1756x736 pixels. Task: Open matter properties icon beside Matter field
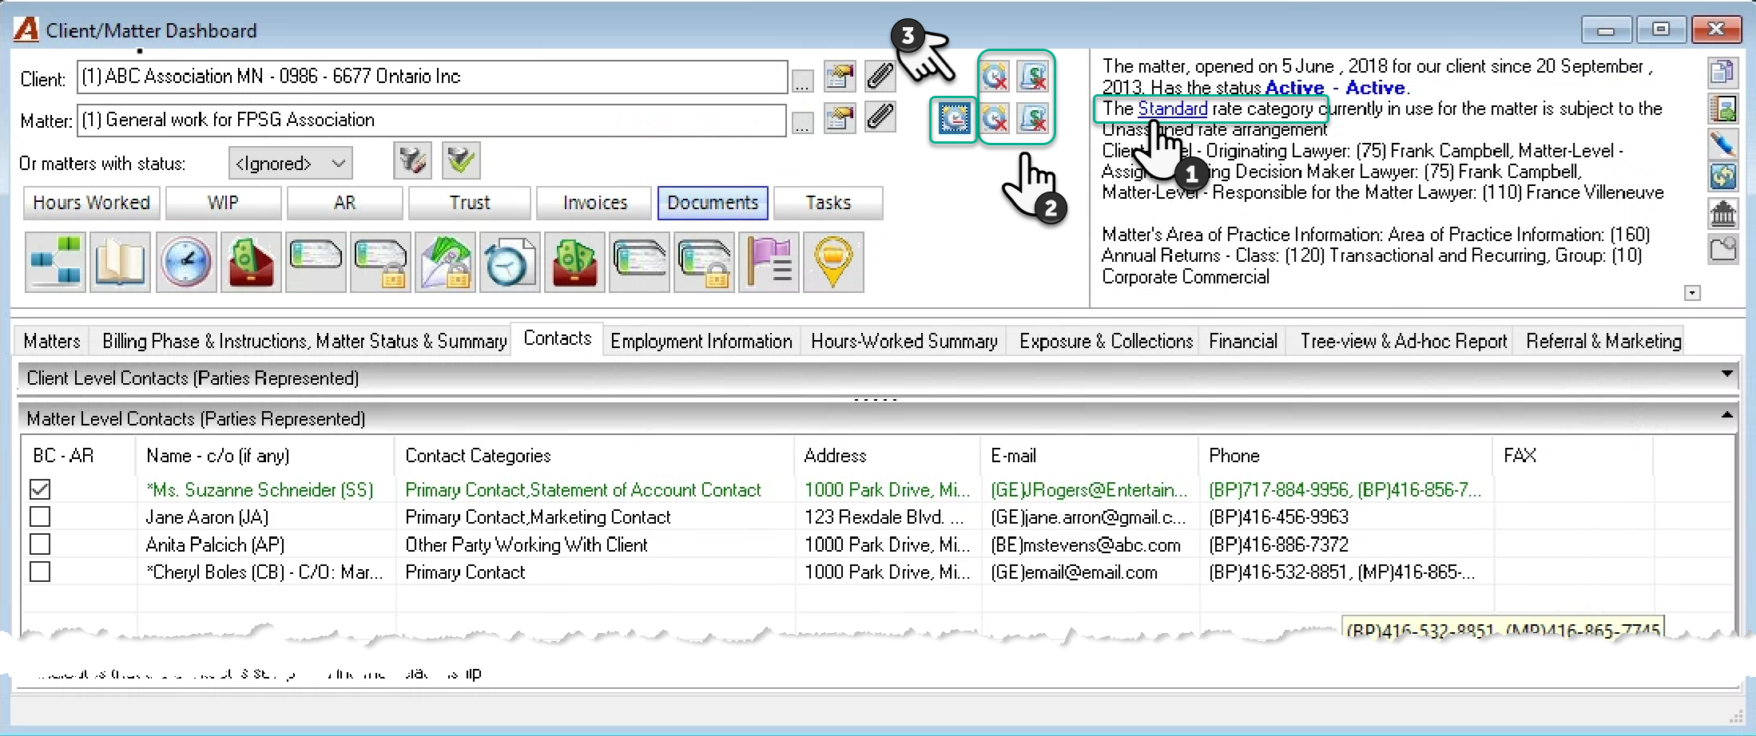pos(840,118)
